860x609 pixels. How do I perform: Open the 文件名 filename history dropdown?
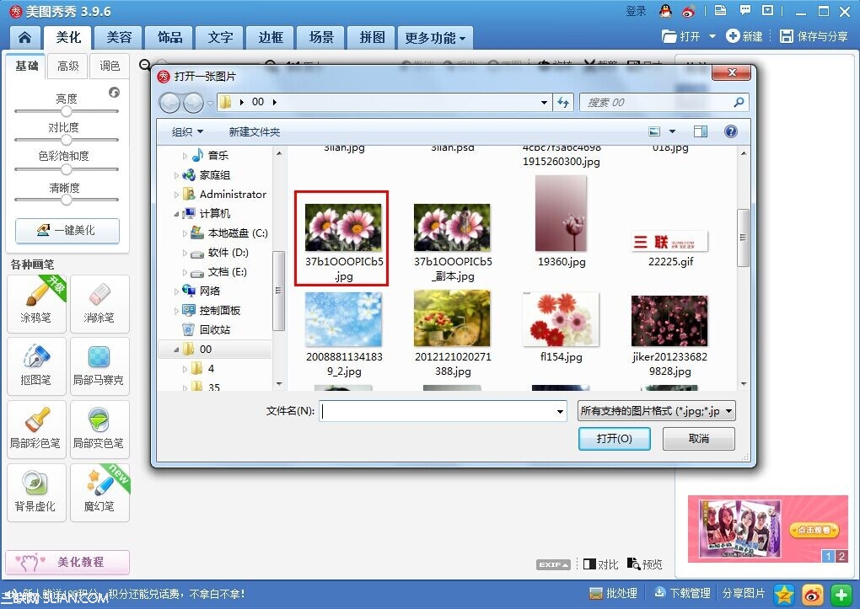pyautogui.click(x=560, y=411)
